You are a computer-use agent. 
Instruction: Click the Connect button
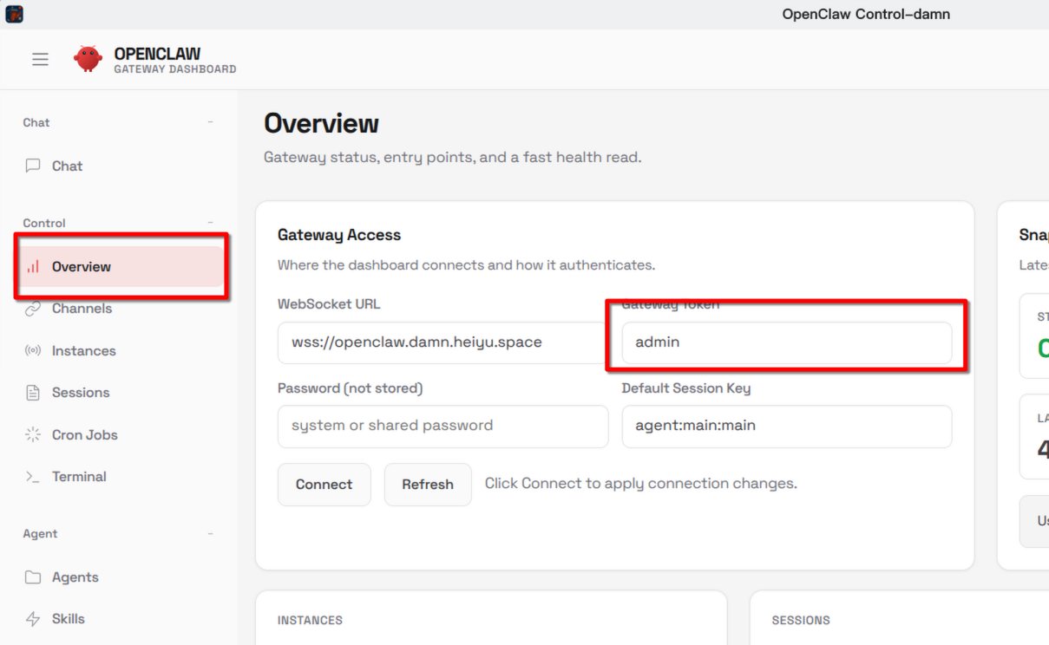[x=325, y=485]
